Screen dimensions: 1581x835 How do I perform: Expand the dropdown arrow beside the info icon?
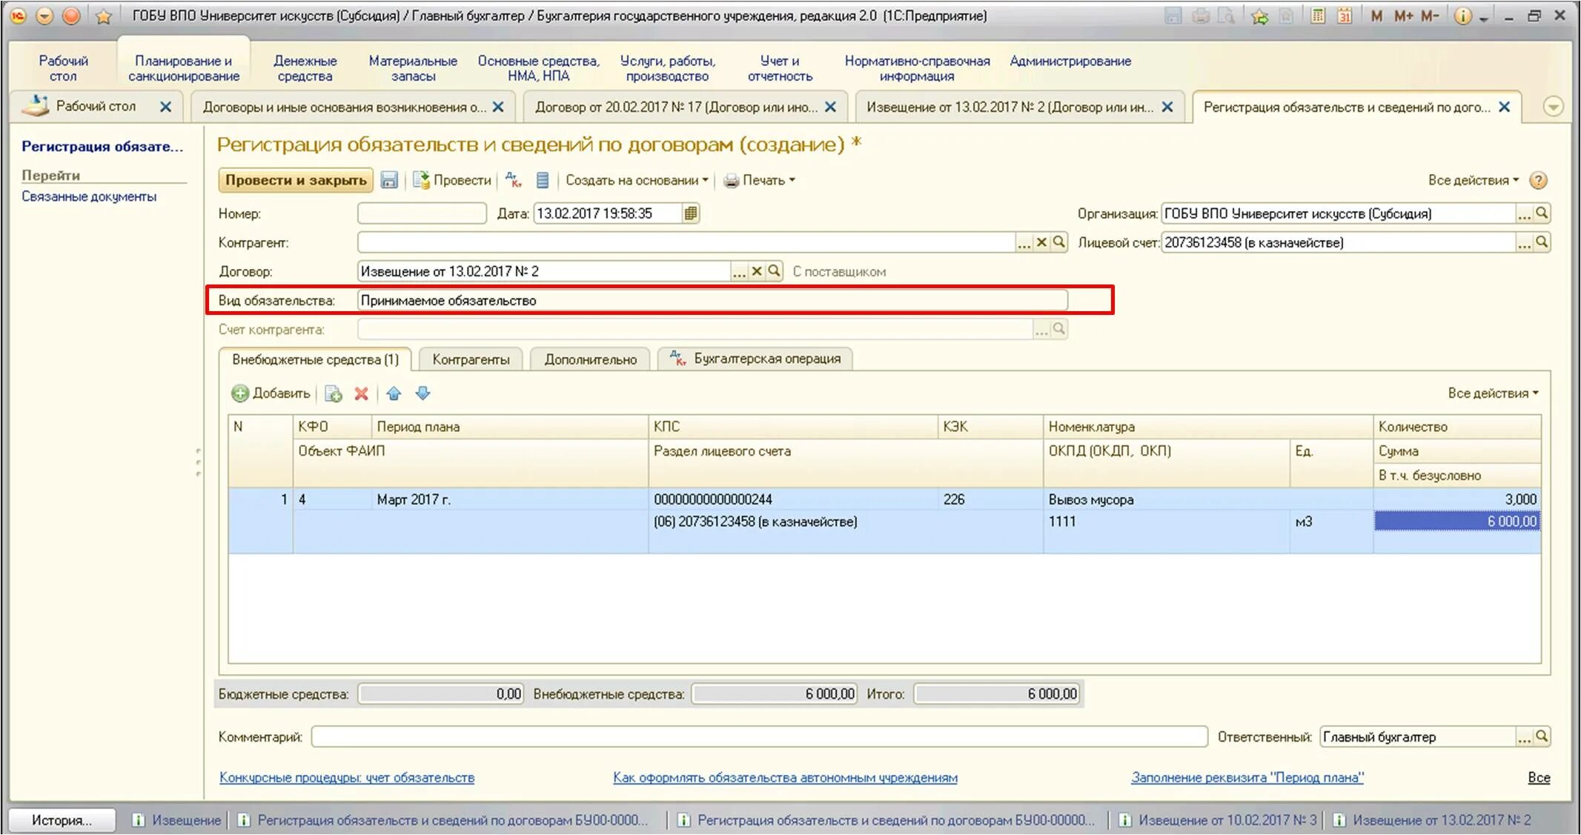tap(1484, 19)
